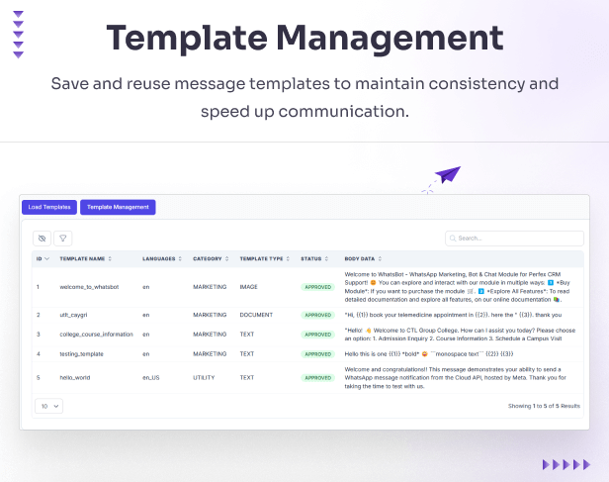
Task: Click Approved status badge for hello_world
Action: (x=318, y=377)
